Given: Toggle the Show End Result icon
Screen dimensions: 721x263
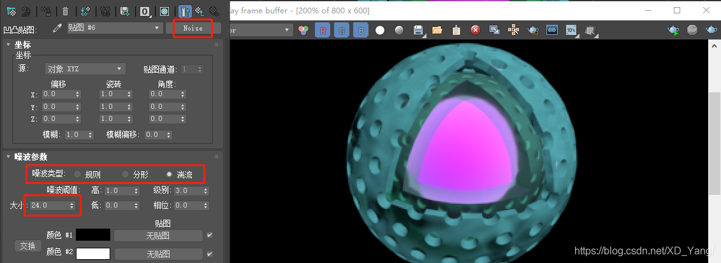Looking at the screenshot, I should point(185,11).
